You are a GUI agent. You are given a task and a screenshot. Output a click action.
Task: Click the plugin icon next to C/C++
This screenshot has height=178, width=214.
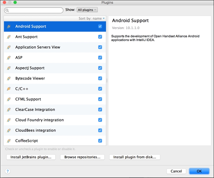(x=9, y=89)
